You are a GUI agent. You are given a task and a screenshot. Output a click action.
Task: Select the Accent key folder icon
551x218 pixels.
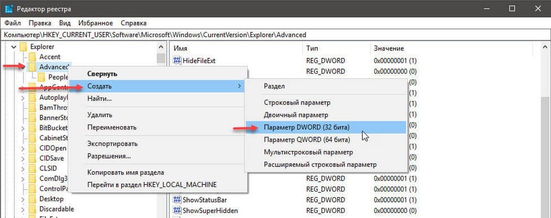(x=32, y=57)
